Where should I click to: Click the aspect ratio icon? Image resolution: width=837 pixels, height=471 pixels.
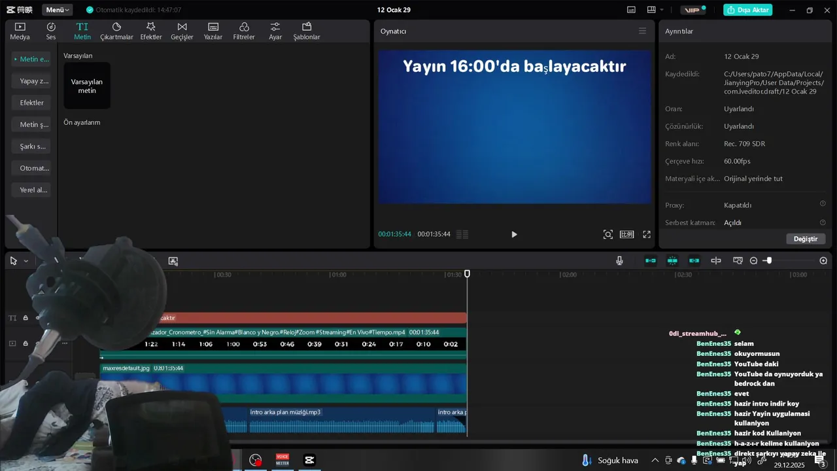(x=627, y=234)
